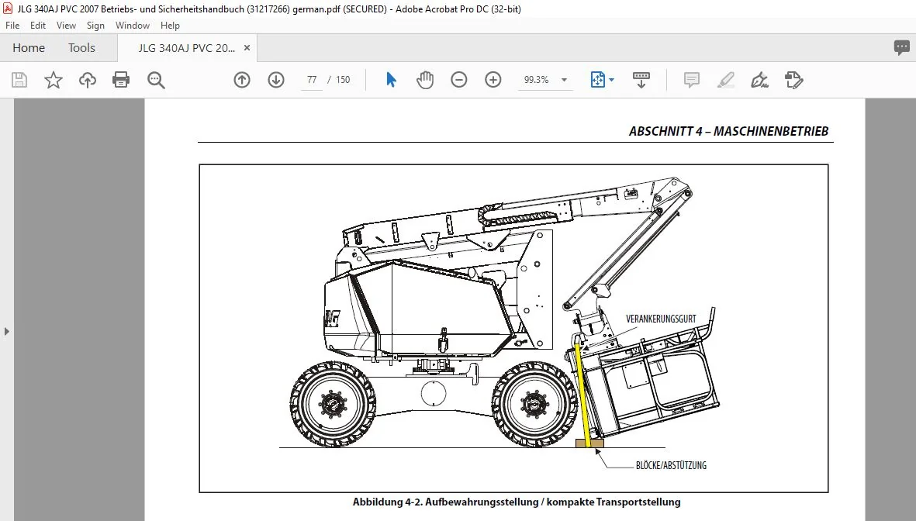Click the fit page tool icon

(x=598, y=80)
